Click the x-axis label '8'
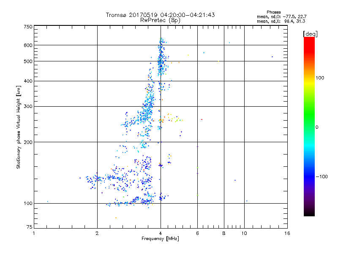This screenshot has width=338, height=254. coord(224,233)
